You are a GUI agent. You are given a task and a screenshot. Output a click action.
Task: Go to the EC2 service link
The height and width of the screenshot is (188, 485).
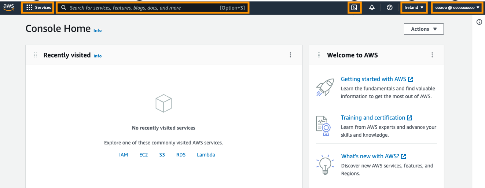point(144,155)
